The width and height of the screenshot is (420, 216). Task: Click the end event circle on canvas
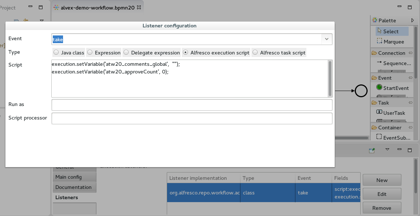tap(361, 91)
